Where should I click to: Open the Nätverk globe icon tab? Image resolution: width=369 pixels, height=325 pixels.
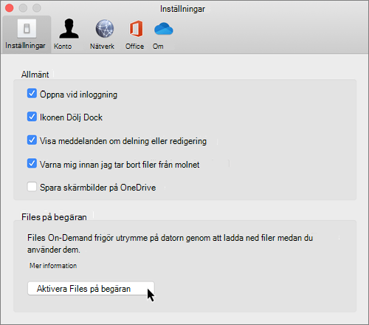pos(103,34)
